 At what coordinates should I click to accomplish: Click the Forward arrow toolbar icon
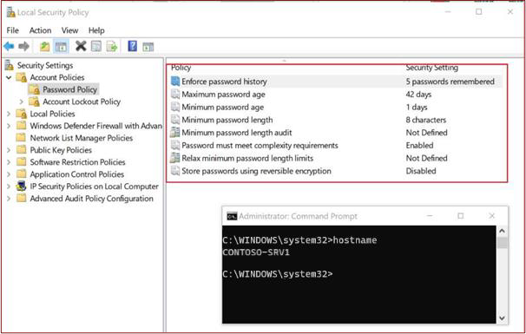click(23, 46)
